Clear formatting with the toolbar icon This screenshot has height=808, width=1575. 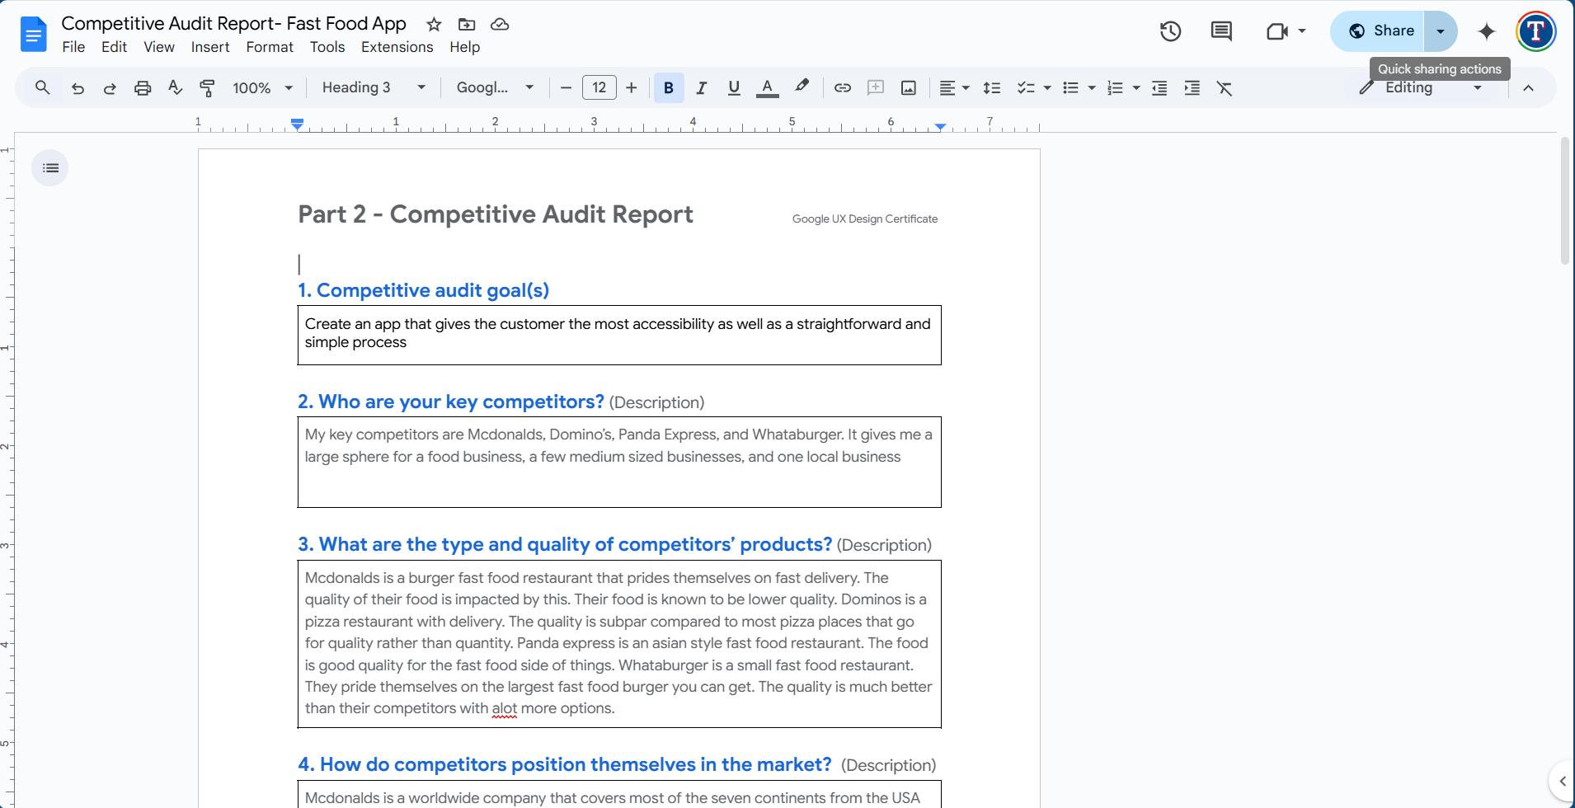[x=1225, y=87]
